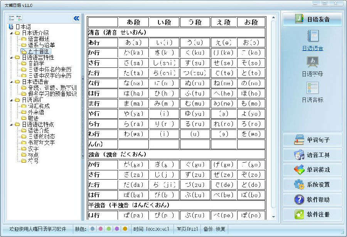Collapse the left panel with double-arrow icon
The height and width of the screenshot is (237, 347).
coord(76,18)
